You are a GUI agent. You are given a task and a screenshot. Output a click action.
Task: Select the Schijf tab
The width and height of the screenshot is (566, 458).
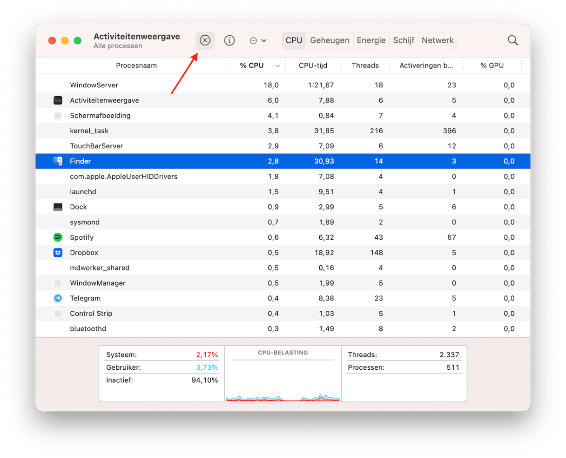tap(404, 40)
